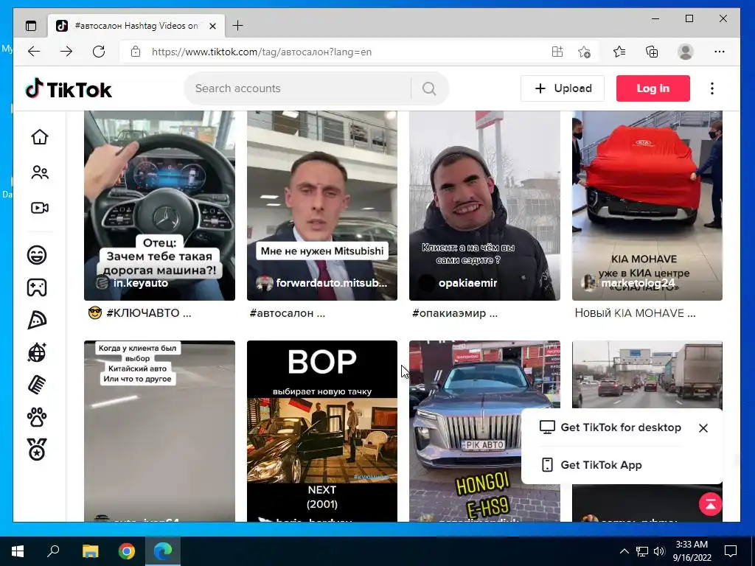
Task: Open the opakiaemir video thumbnail
Action: (484, 206)
